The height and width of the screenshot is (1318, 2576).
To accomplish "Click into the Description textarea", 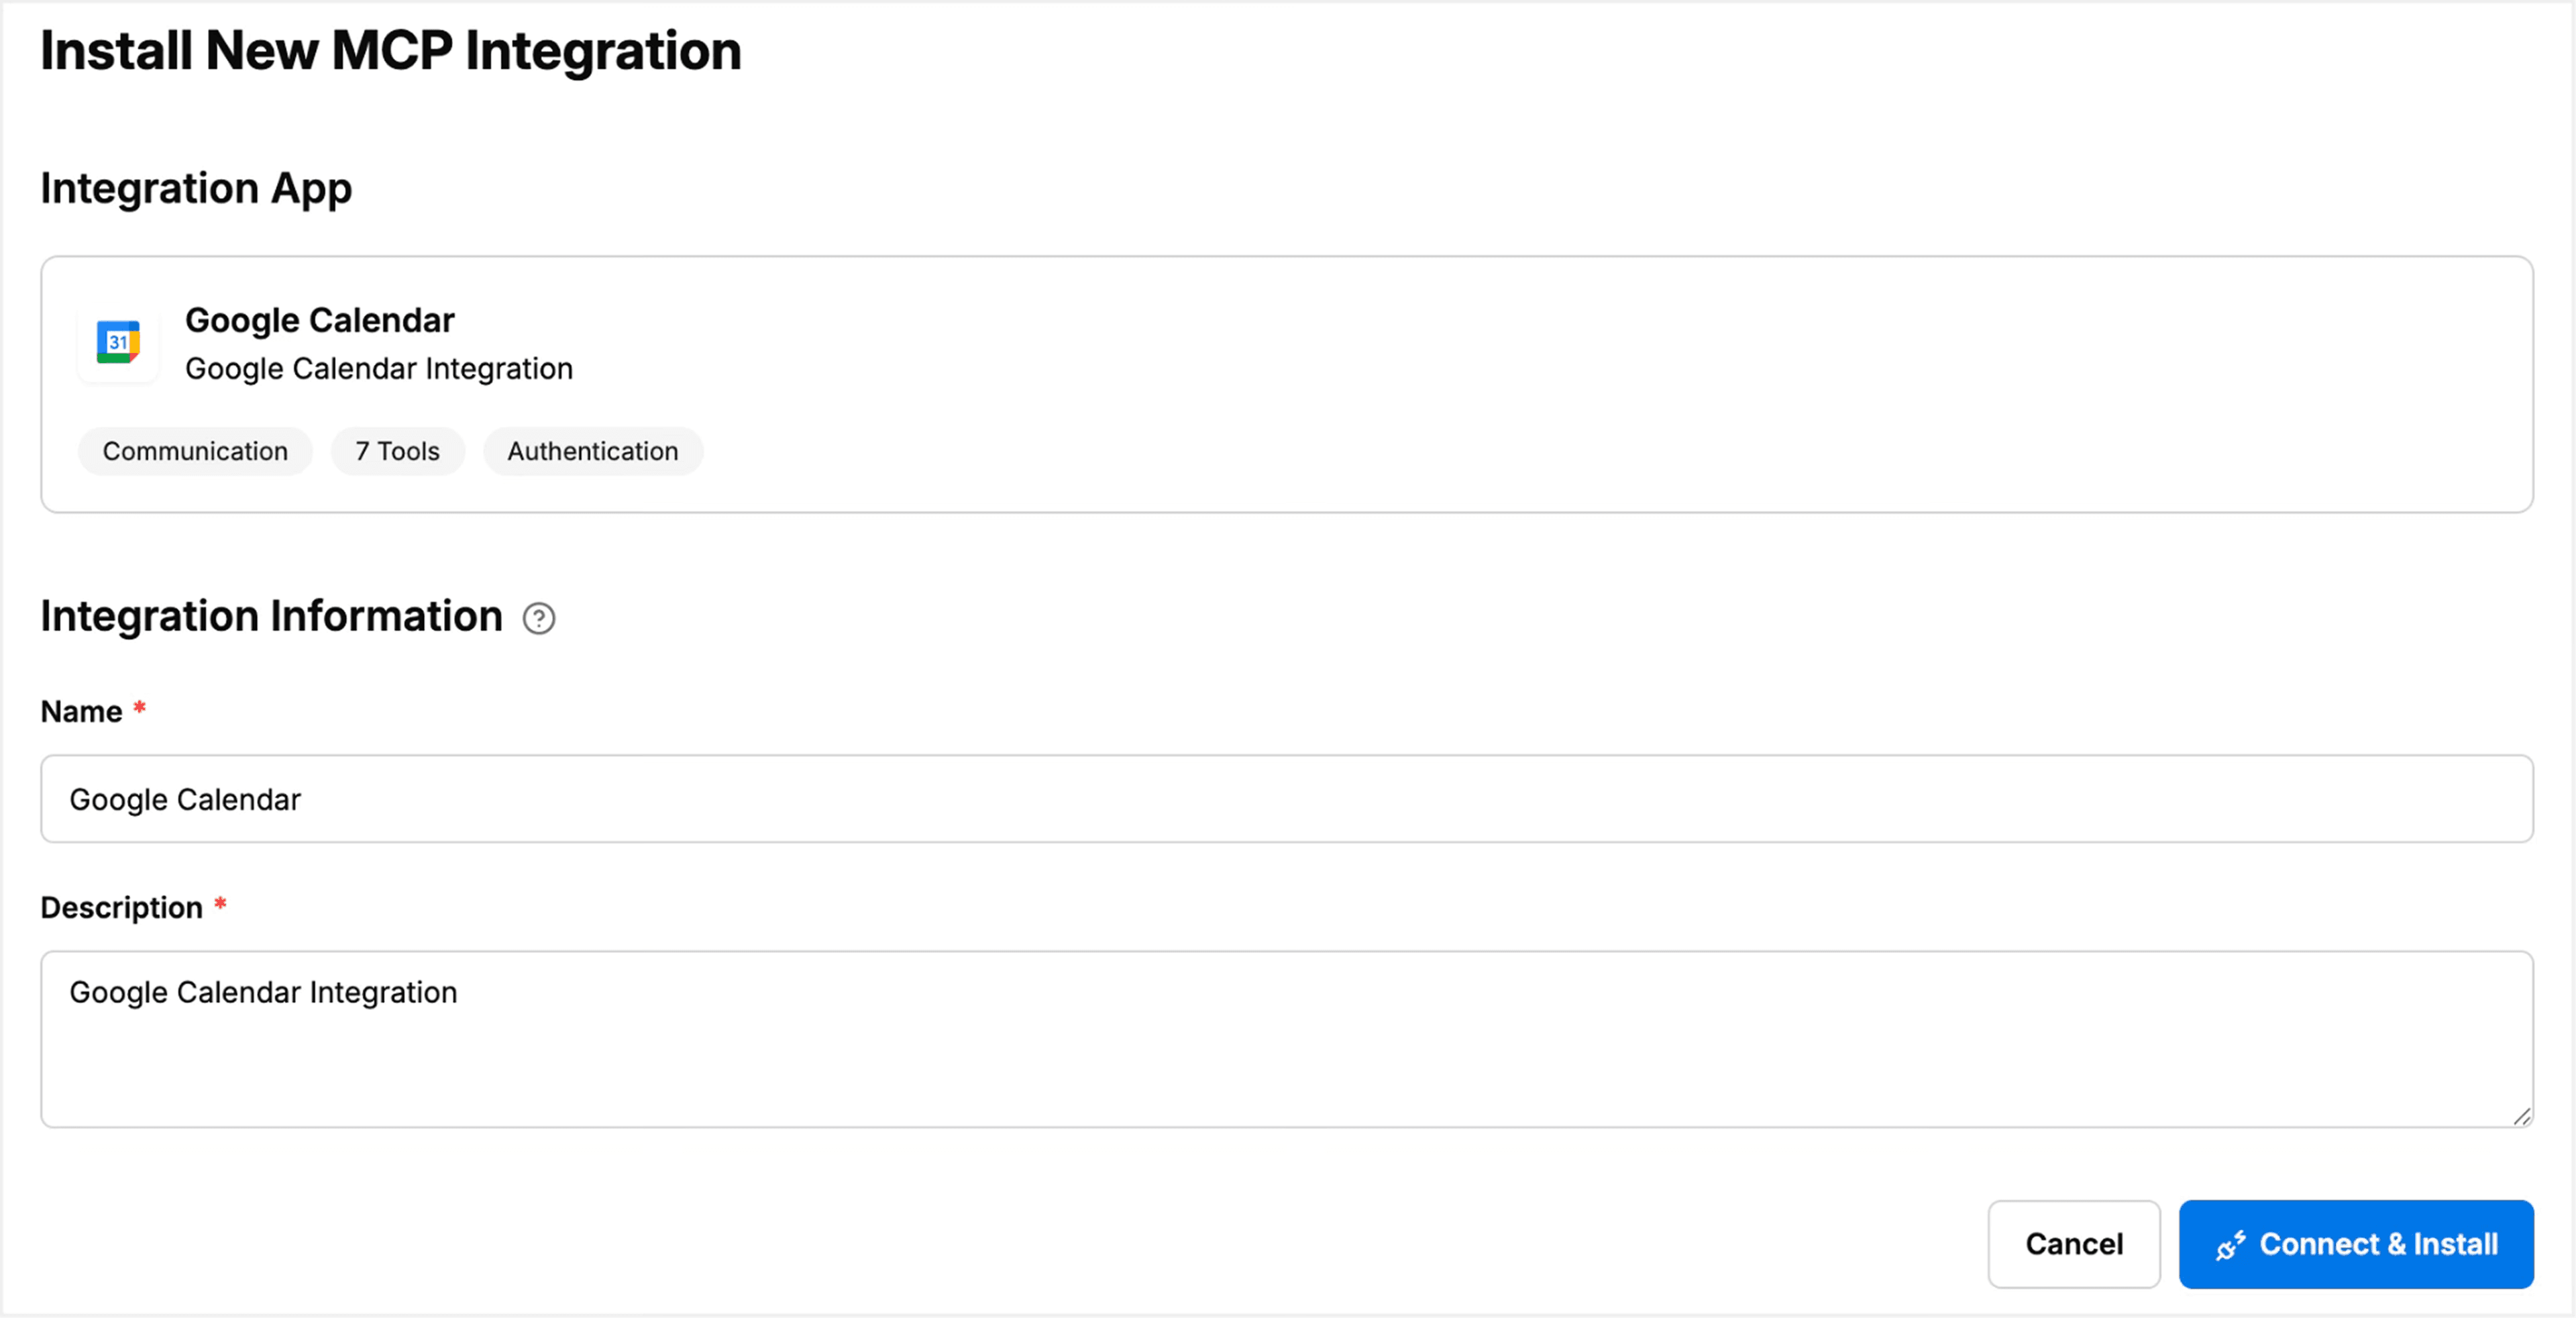I will click(x=1287, y=1040).
